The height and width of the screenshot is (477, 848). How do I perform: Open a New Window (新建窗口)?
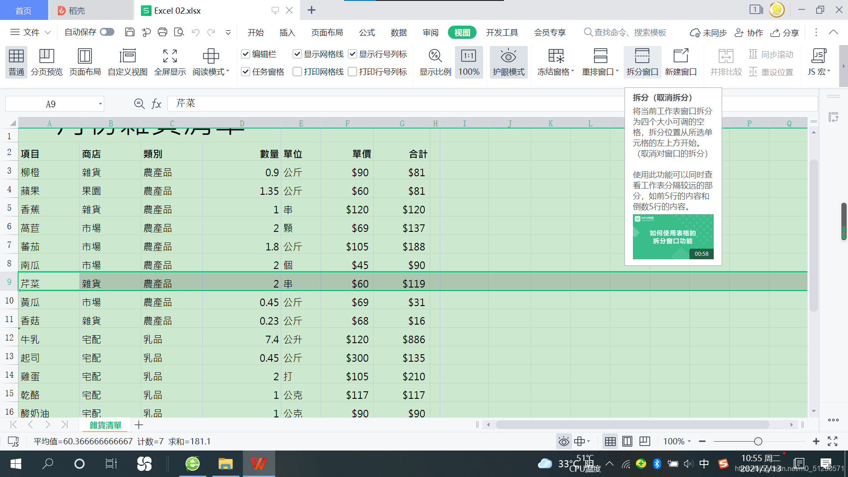tap(680, 57)
